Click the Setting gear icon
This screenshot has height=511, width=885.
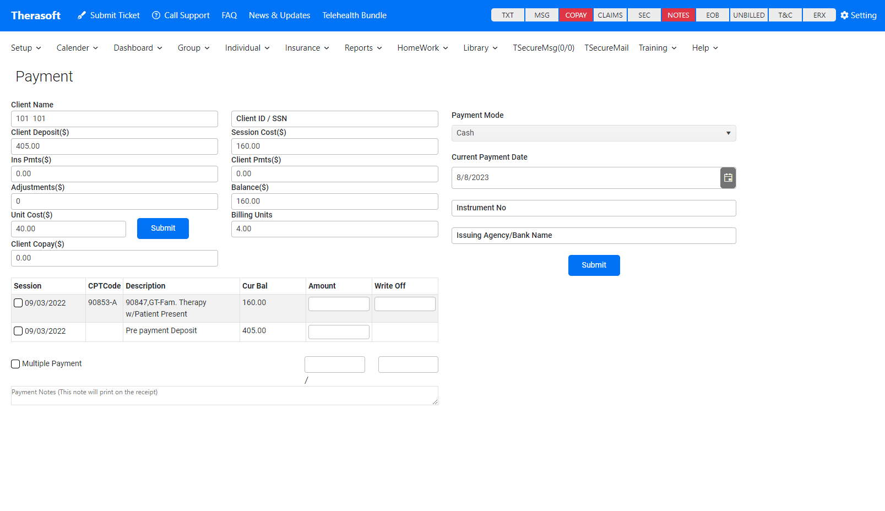click(x=844, y=15)
